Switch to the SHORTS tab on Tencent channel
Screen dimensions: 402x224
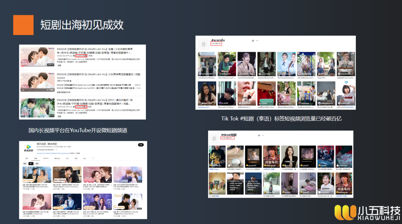tap(46, 159)
